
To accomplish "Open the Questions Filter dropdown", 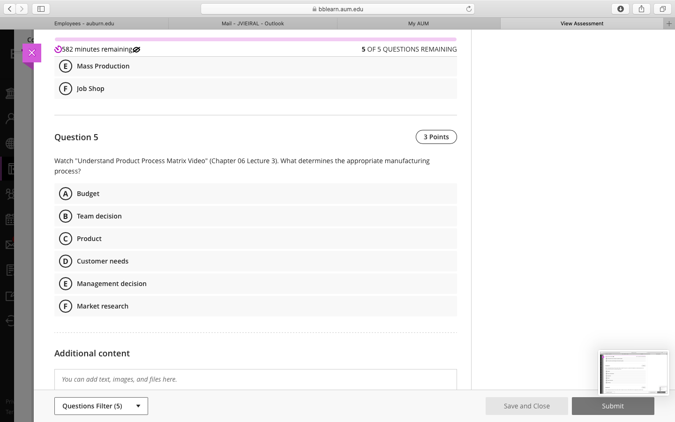I will [x=101, y=406].
